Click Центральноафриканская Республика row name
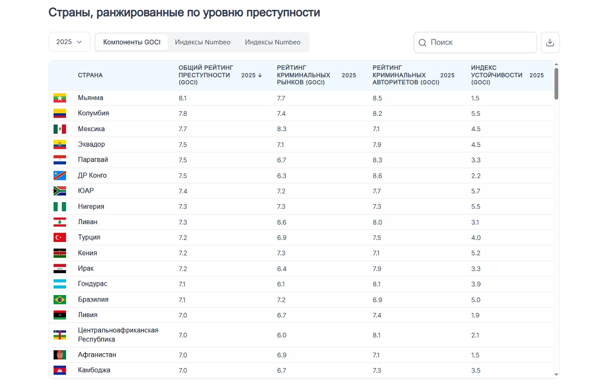This screenshot has height=386, width=596. [x=118, y=335]
